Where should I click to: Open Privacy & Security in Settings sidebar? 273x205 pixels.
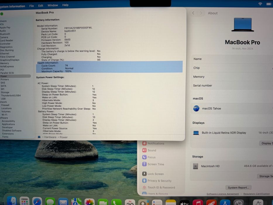click(157, 181)
